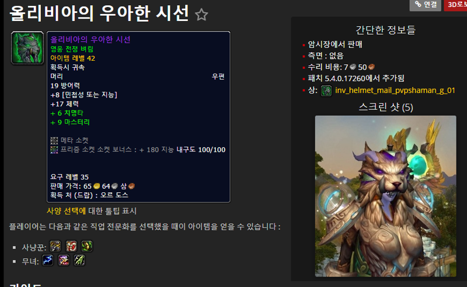Open the red 3D view button

[x=456, y=5]
